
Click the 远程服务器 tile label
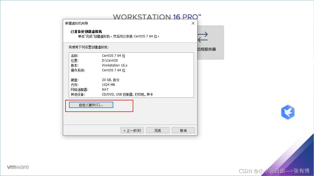pyautogui.click(x=207, y=49)
